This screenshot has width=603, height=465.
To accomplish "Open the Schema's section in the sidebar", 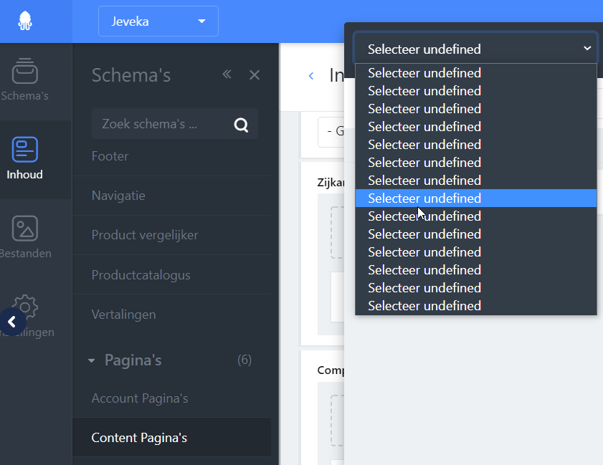I will point(25,80).
